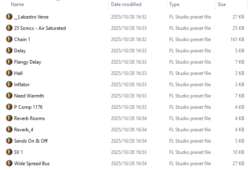
Task: Click the preset icon for Flangy Delay
Action: pyautogui.click(x=9, y=62)
